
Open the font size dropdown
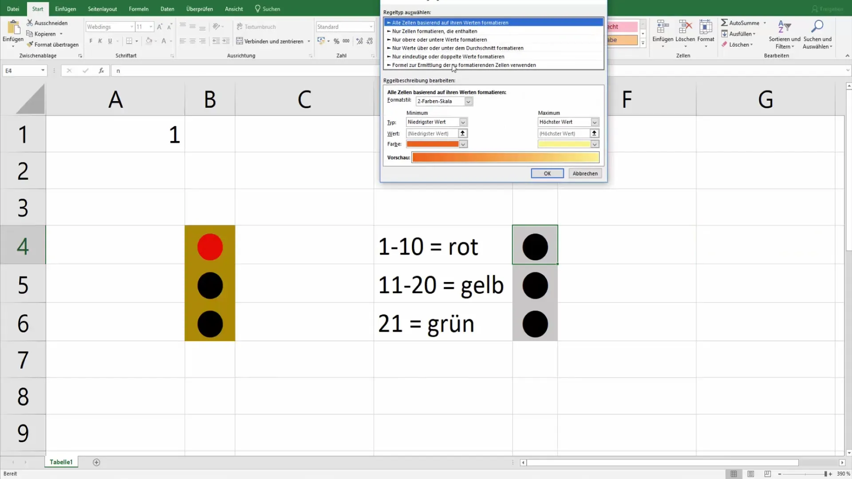151,27
